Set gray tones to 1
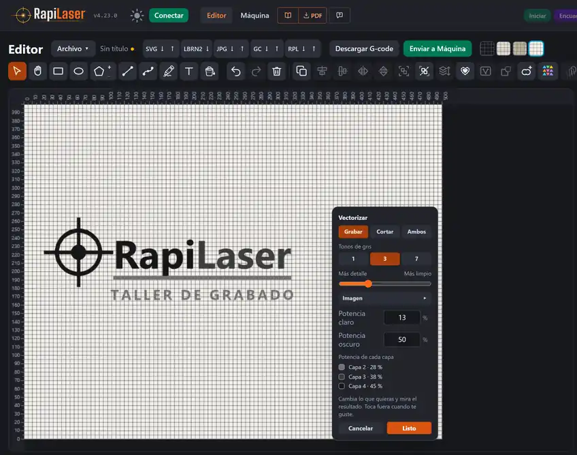This screenshot has width=577, height=455. 353,259
